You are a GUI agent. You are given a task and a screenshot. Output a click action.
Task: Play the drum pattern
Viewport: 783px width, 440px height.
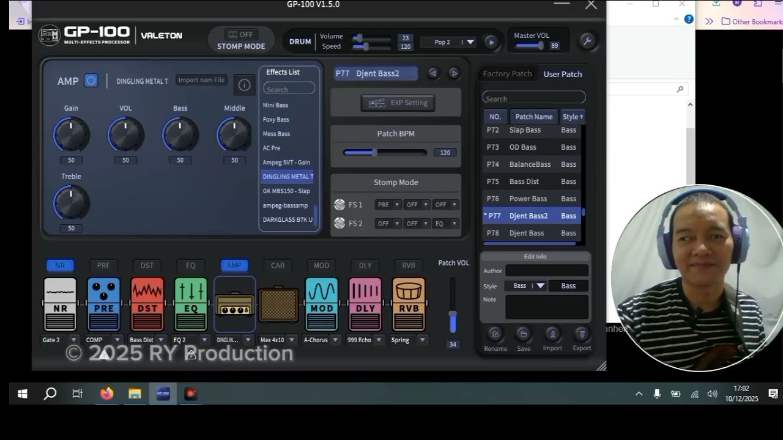tap(491, 42)
